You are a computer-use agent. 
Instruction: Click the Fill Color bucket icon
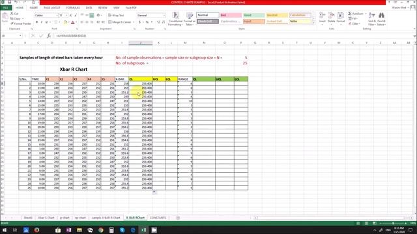(65, 22)
